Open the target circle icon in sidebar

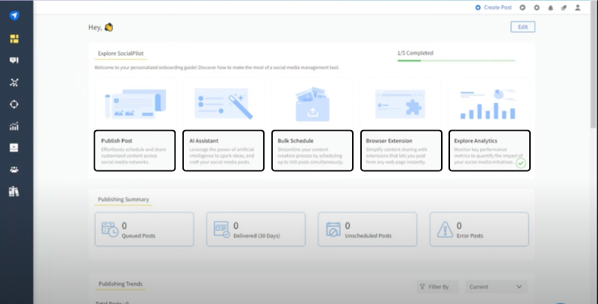(x=14, y=104)
